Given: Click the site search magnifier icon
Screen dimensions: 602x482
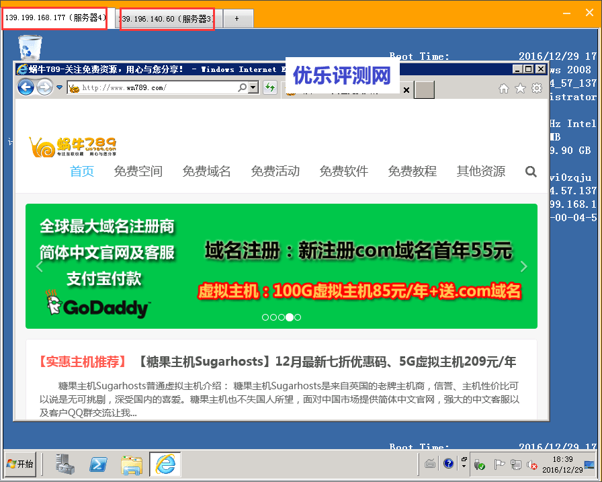Looking at the screenshot, I should [531, 171].
